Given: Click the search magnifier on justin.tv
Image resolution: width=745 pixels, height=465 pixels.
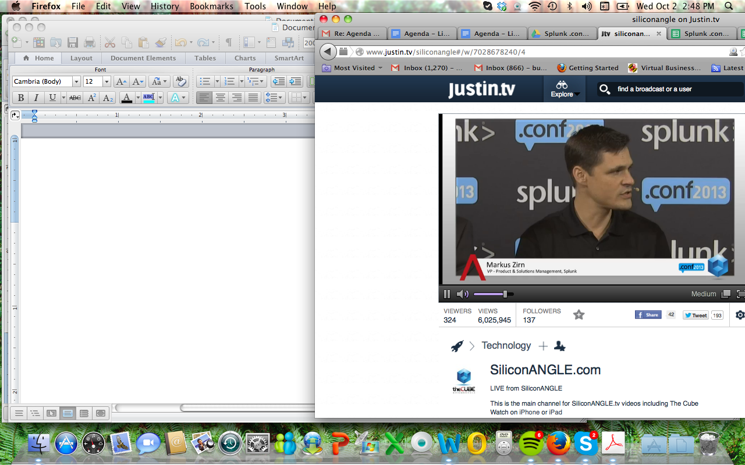Looking at the screenshot, I should (605, 89).
